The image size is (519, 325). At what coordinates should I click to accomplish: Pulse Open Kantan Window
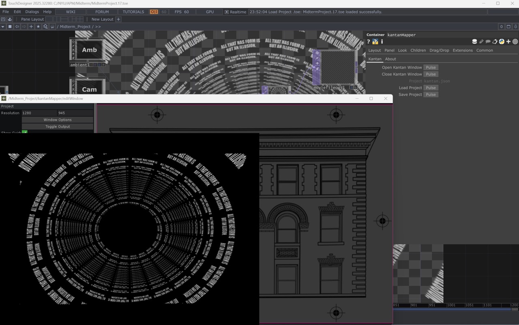(431, 67)
